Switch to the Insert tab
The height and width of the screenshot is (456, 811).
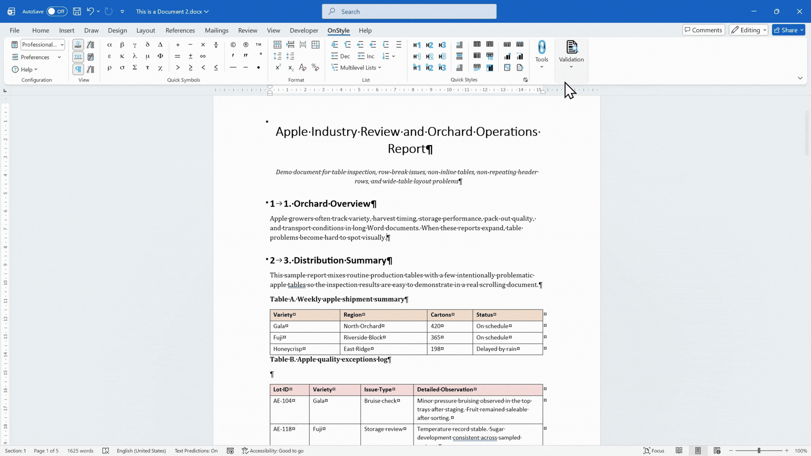coord(67,30)
